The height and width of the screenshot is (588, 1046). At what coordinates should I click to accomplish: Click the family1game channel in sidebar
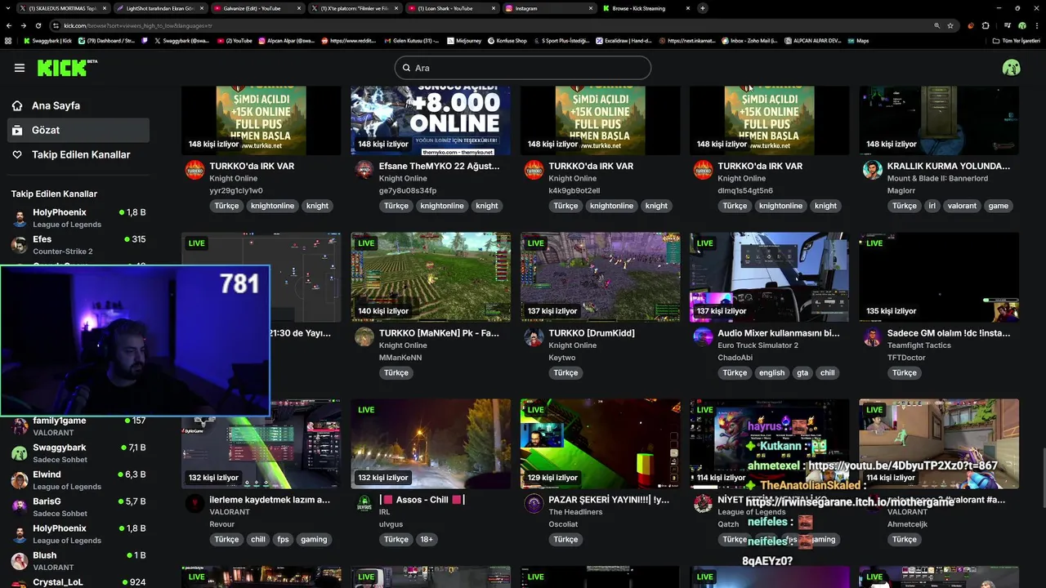(x=78, y=426)
